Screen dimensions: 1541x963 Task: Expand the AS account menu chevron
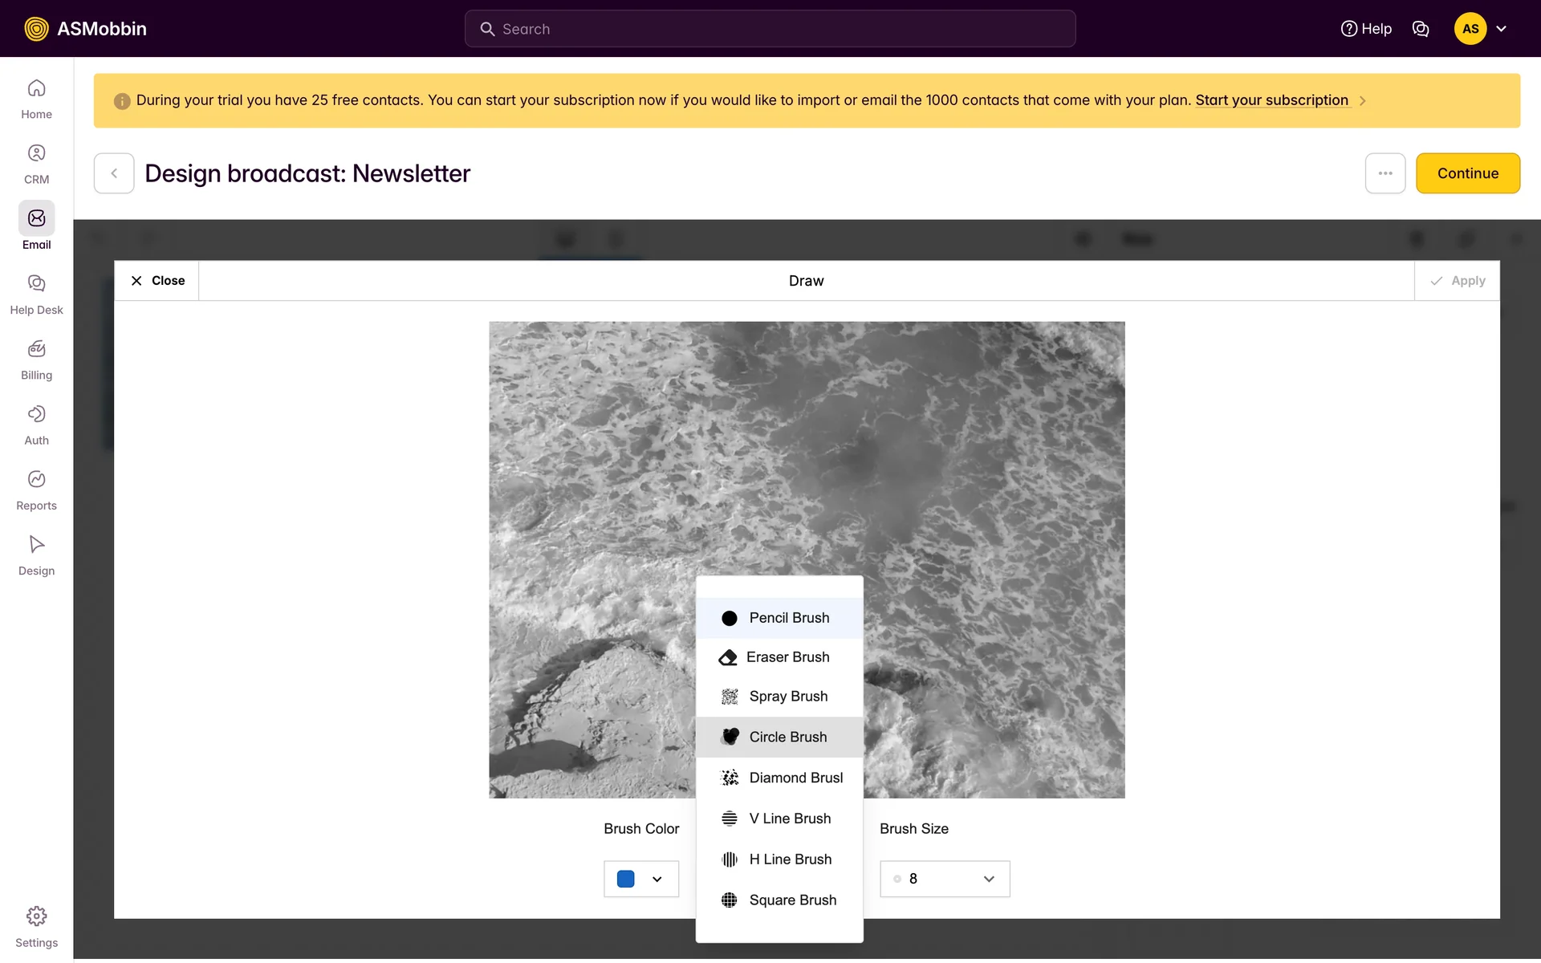pyautogui.click(x=1502, y=29)
